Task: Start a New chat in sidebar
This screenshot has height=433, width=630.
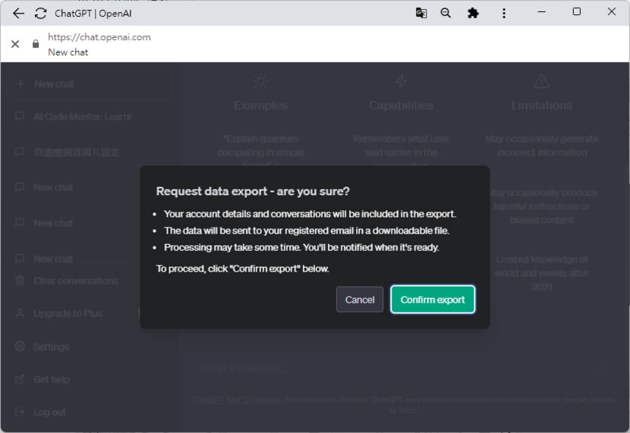Action: pyautogui.click(x=54, y=84)
